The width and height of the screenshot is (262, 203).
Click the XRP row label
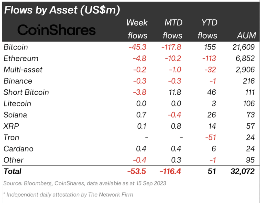pyautogui.click(x=11, y=126)
